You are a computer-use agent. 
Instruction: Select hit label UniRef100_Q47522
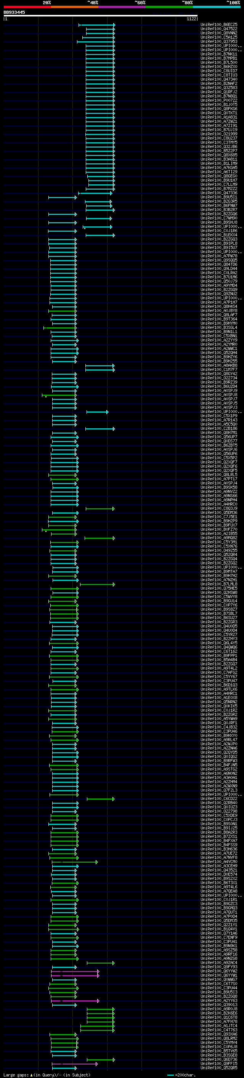point(219,29)
